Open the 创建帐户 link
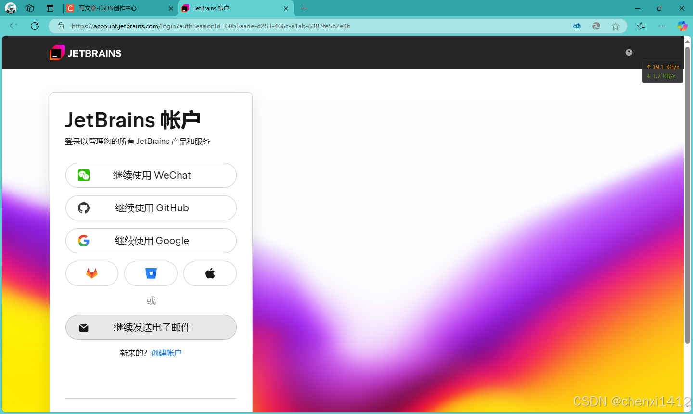693x414 pixels. (x=167, y=353)
